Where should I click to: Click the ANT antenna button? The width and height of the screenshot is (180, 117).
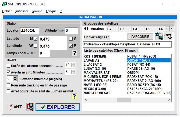tap(14, 107)
